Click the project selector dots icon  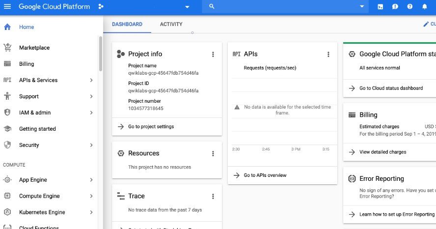[x=101, y=6]
